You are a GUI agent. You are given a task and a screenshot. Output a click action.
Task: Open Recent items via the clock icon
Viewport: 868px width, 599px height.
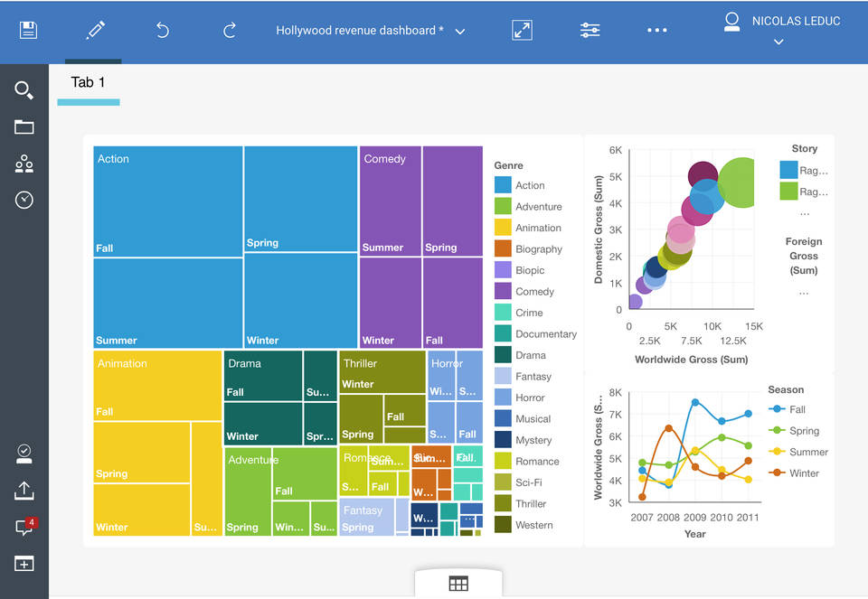24,200
